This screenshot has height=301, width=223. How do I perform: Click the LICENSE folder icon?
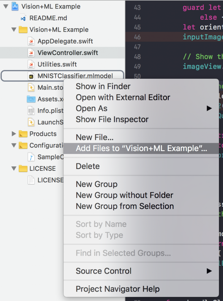(23, 168)
